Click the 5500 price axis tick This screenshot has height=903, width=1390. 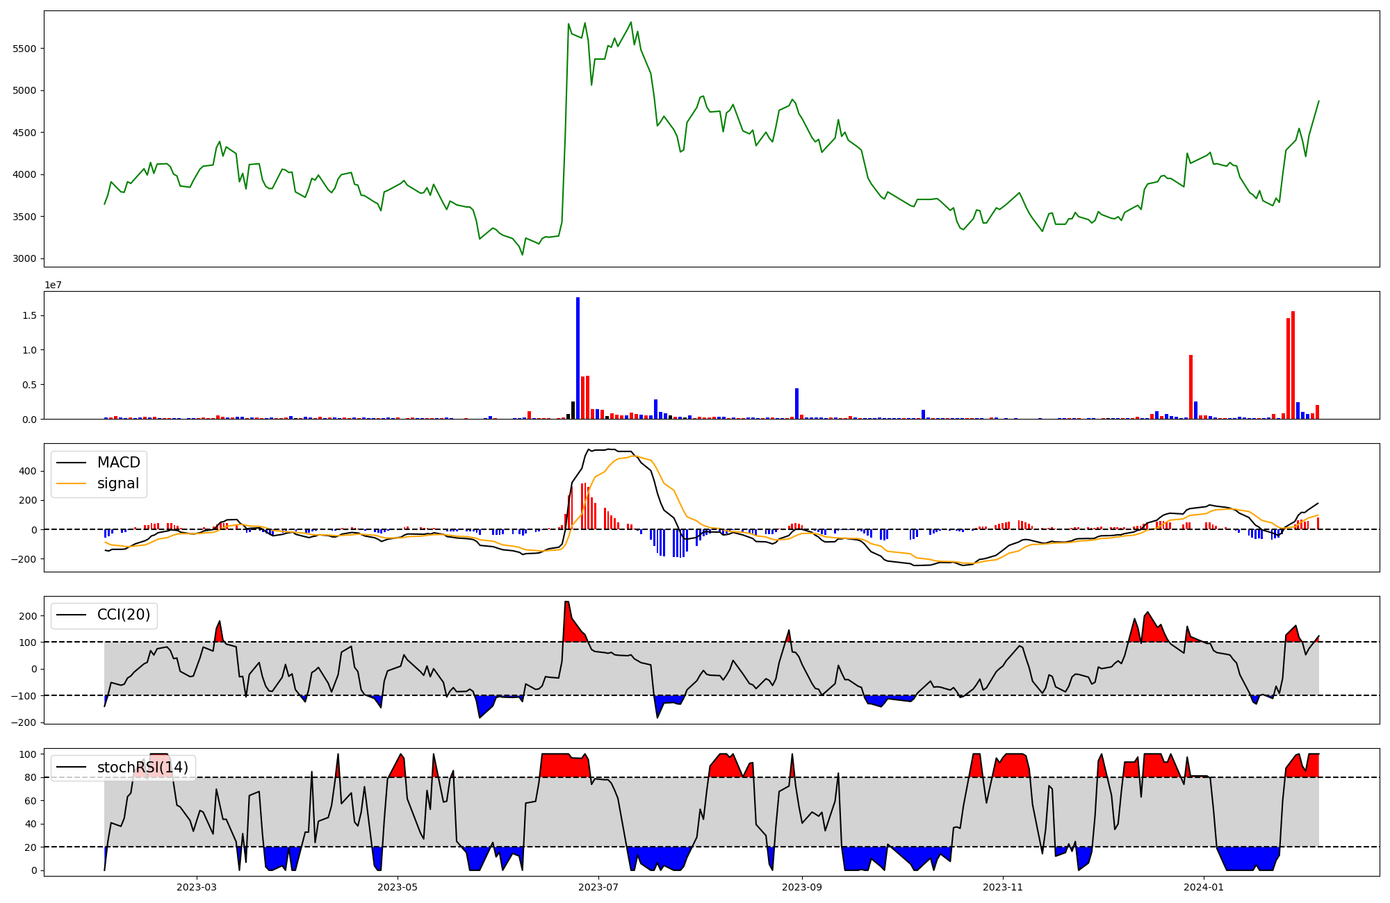pyautogui.click(x=25, y=49)
